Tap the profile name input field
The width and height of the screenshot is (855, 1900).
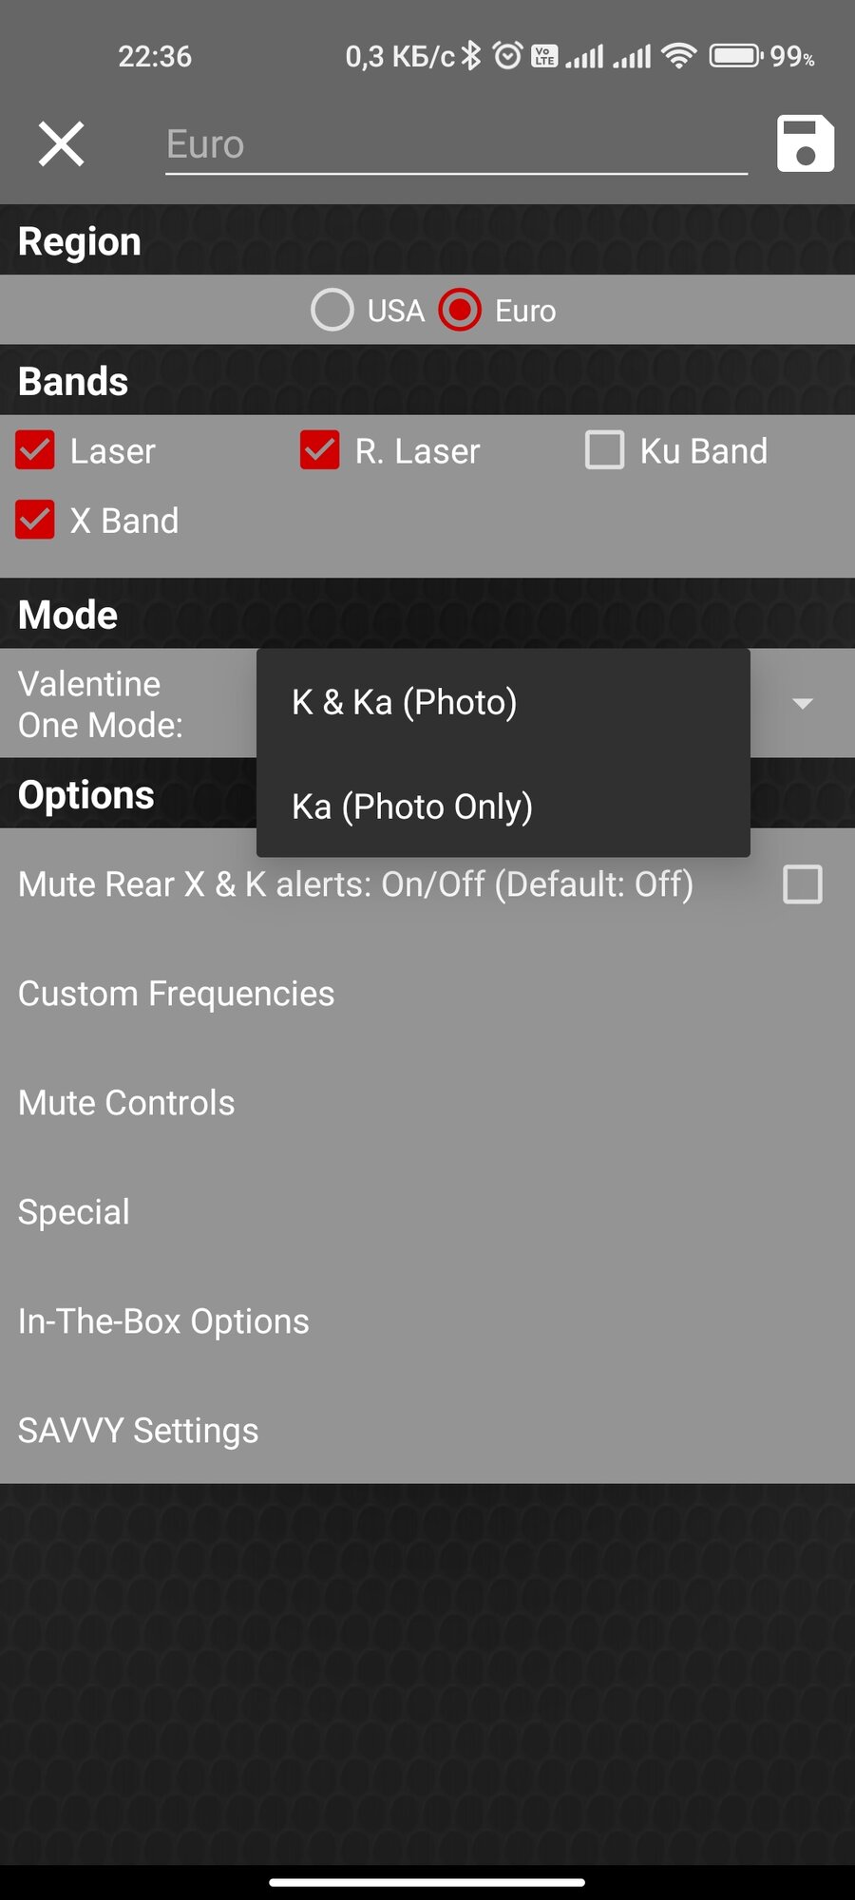456,144
